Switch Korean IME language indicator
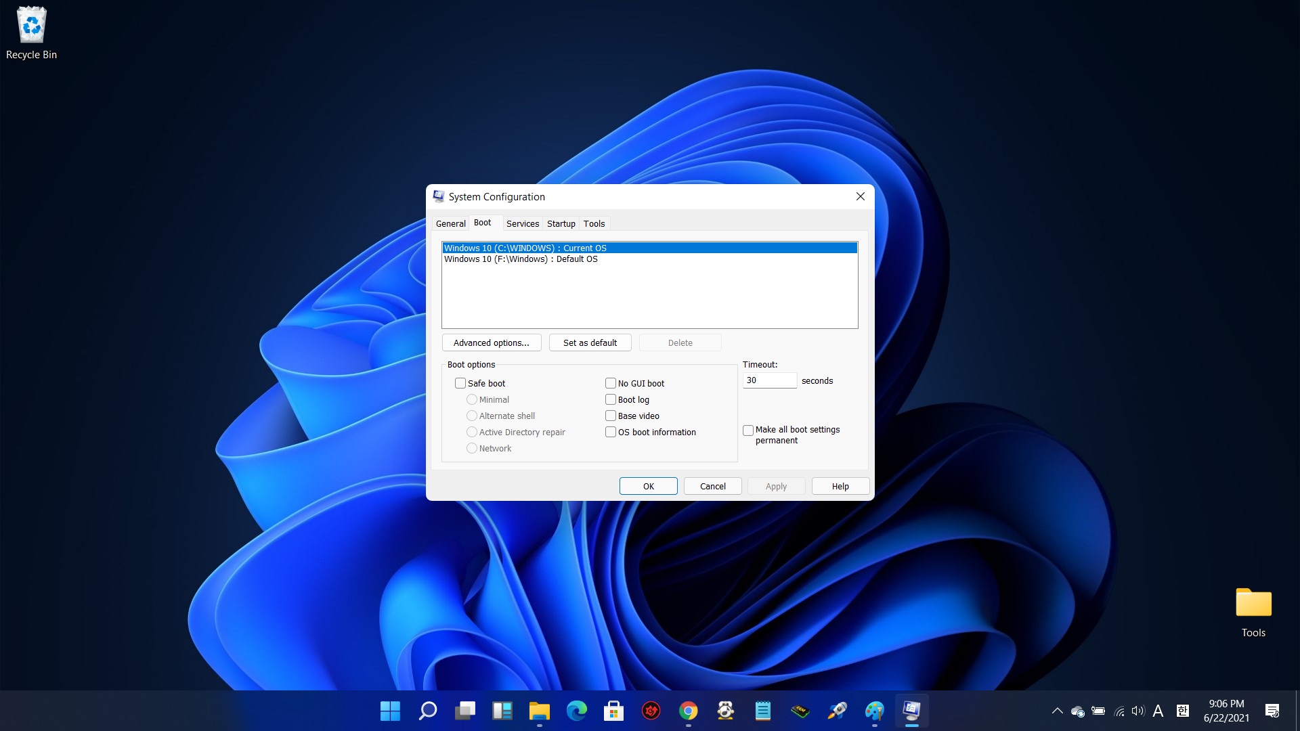1300x731 pixels. point(1183,711)
